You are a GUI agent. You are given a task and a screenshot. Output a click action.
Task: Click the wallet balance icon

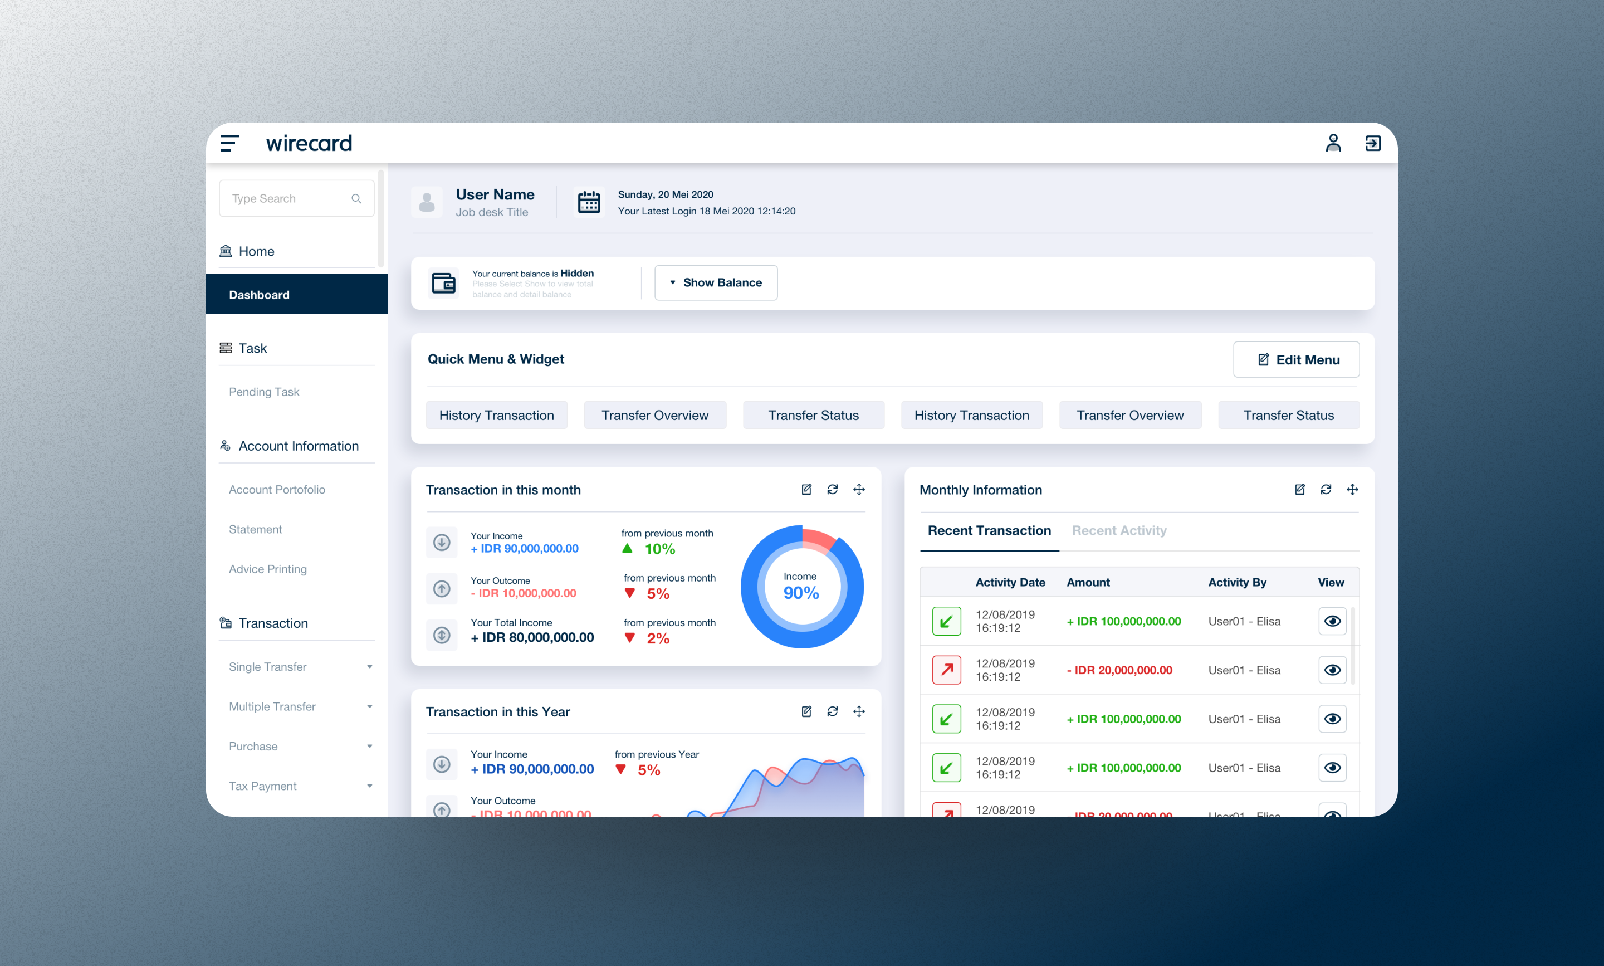444,283
